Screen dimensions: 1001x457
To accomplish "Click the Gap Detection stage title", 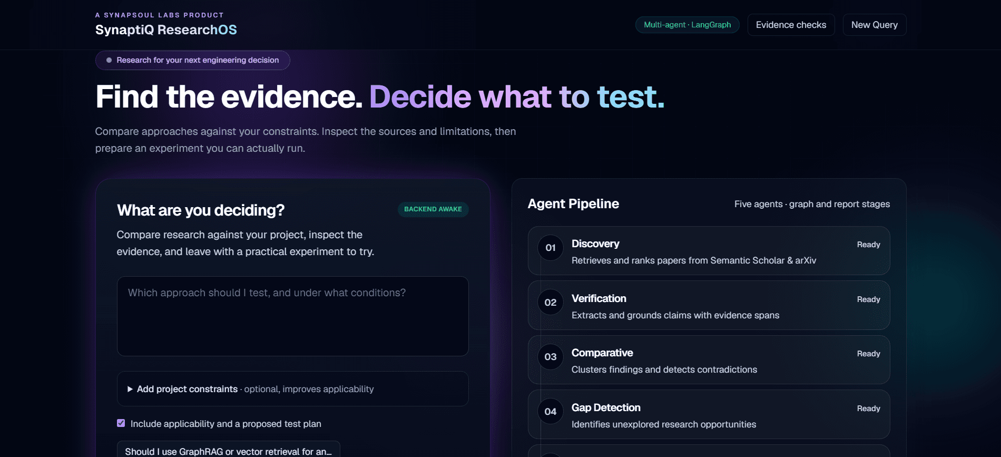I will coord(606,407).
